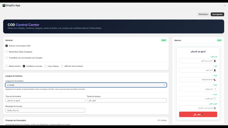Click the last name field in preview

(x=198, y=70)
